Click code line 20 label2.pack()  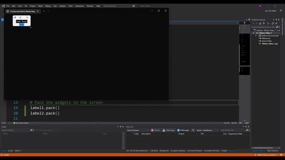click(x=45, y=113)
